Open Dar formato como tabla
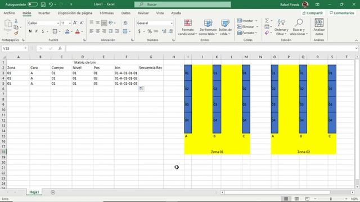 point(208,27)
